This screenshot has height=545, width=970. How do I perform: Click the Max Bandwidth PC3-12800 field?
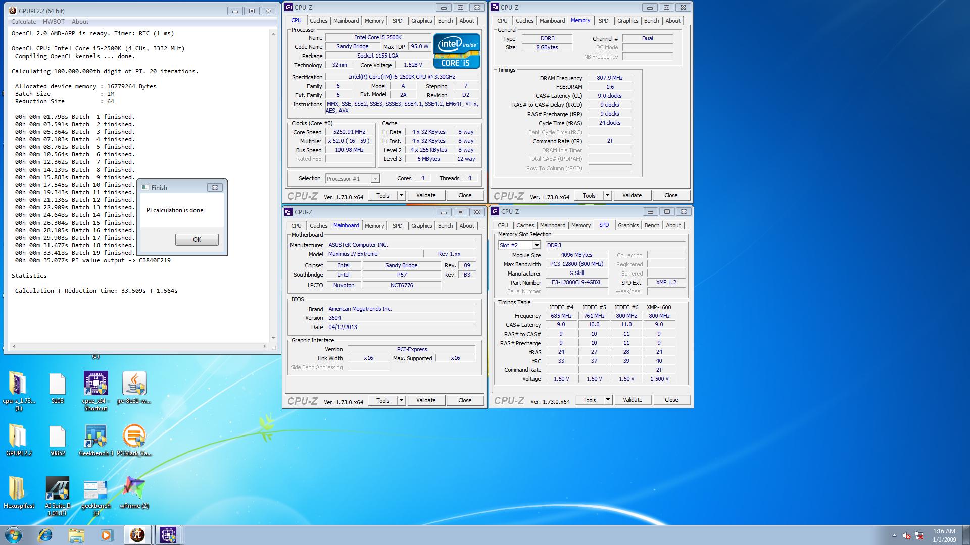click(576, 264)
